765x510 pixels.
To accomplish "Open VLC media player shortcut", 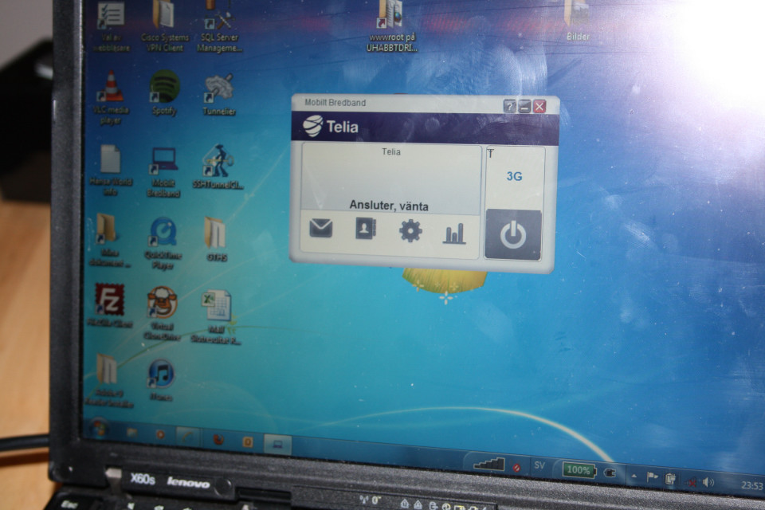I will click(110, 87).
